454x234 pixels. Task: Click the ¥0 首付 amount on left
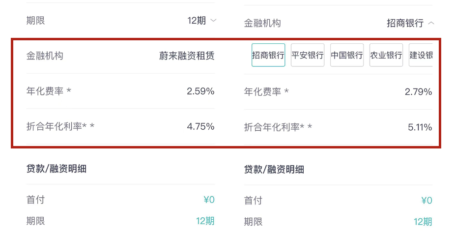tap(209, 200)
